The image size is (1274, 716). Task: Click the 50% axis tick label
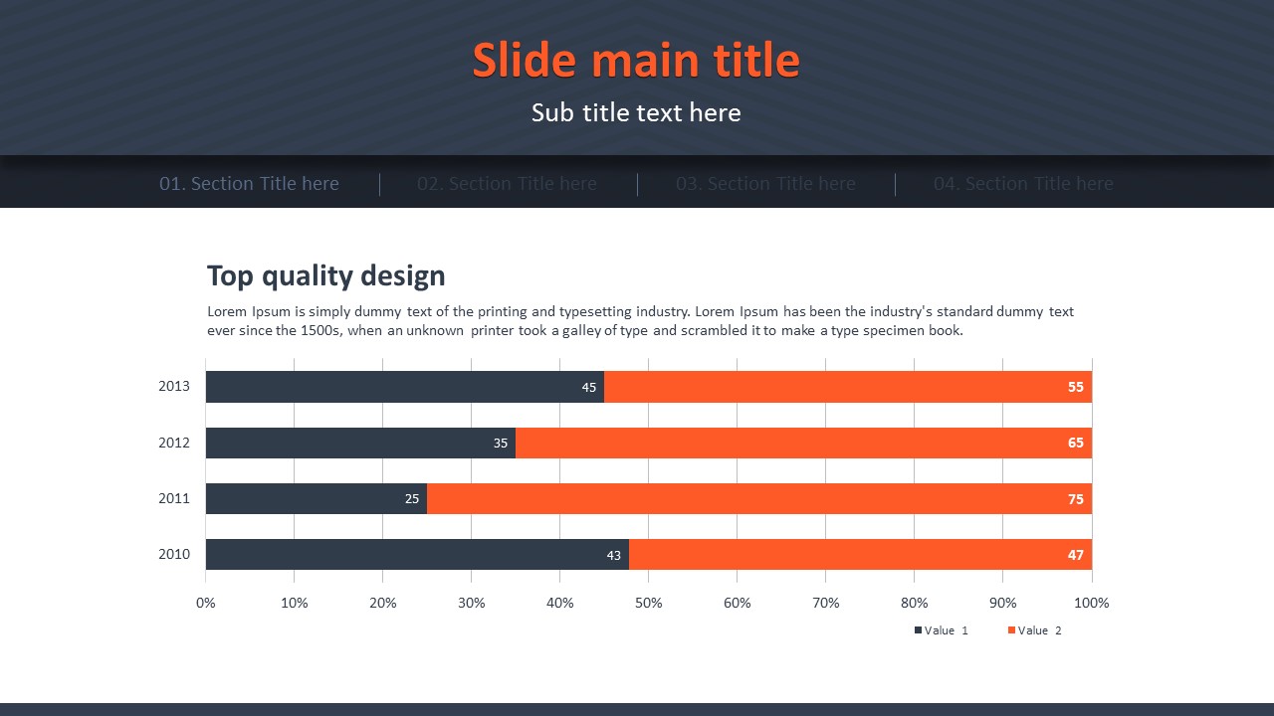coord(648,603)
